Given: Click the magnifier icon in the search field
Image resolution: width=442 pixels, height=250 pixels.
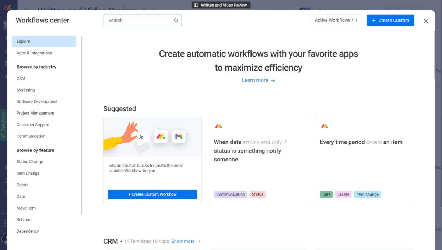Looking at the screenshot, I should pos(176,20).
